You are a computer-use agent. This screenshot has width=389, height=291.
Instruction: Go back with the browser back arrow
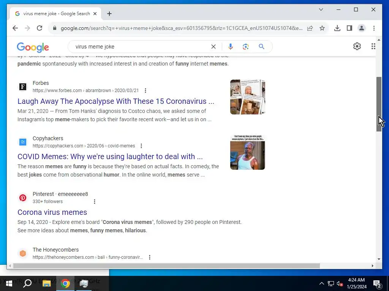coord(15,28)
